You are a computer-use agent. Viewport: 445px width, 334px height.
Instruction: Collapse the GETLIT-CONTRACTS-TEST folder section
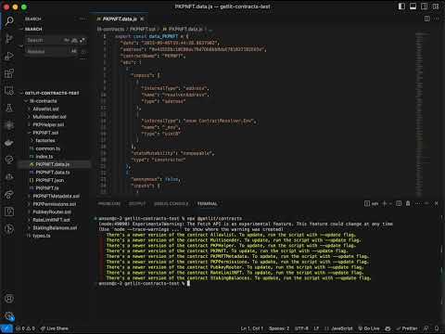[x=52, y=93]
